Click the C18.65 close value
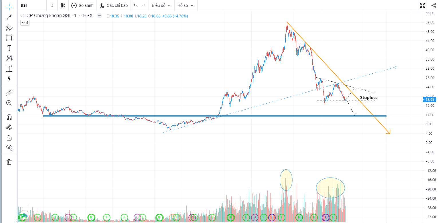The image size is (438, 223). coord(154,16)
